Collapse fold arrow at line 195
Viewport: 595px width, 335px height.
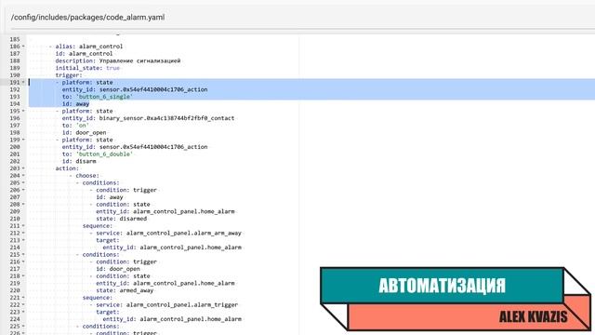click(23, 111)
